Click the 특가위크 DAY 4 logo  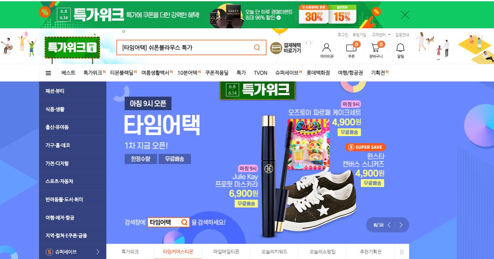click(x=72, y=47)
